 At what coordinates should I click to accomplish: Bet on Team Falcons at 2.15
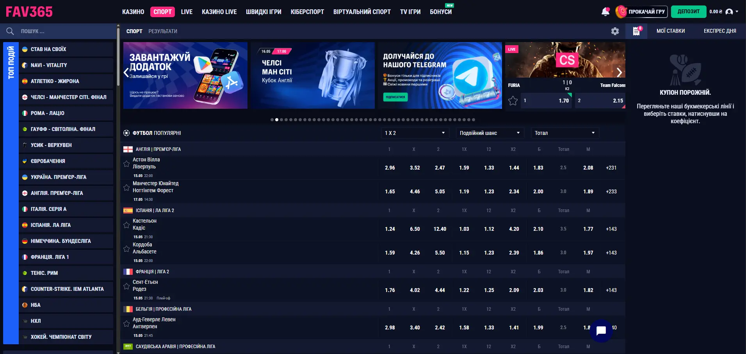click(600, 101)
